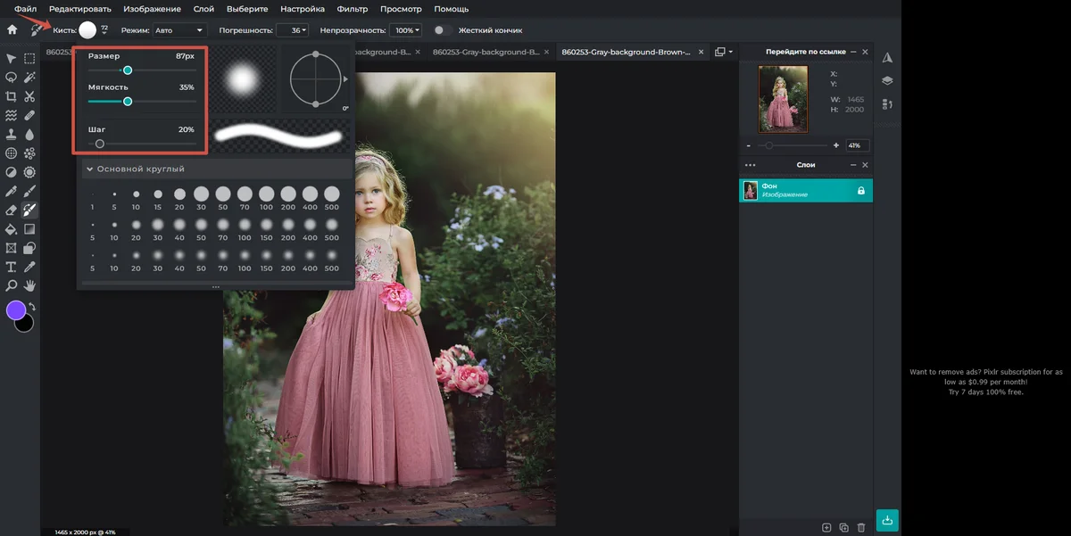The width and height of the screenshot is (1071, 536).
Task: Swap foreground and background colors
Action: [x=32, y=306]
